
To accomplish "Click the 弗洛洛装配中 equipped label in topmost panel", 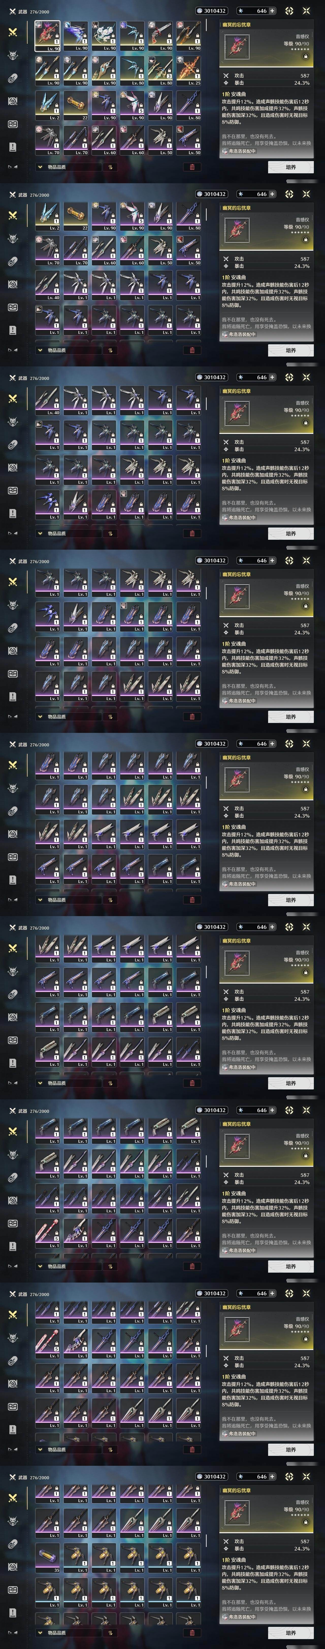I will [239, 151].
